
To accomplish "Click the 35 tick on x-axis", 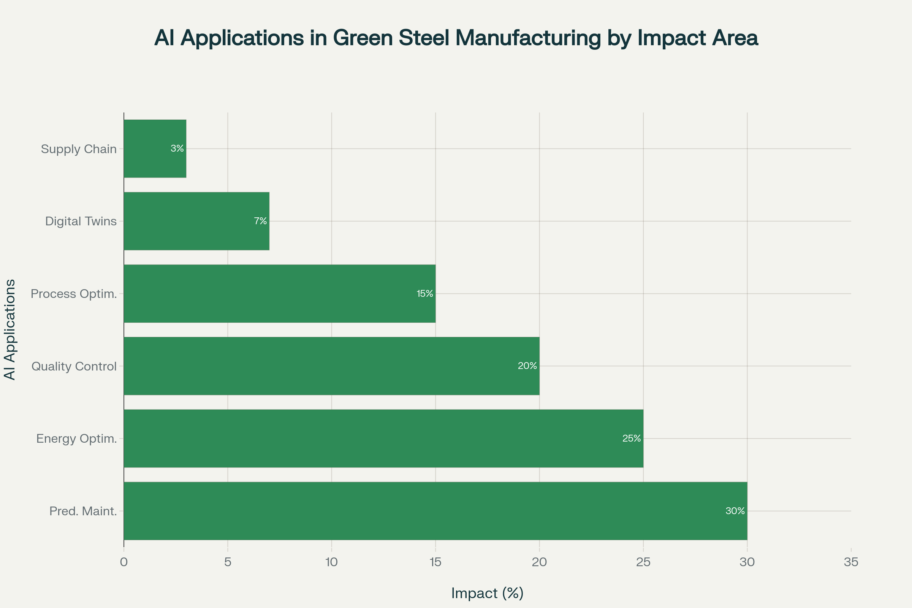I will (851, 562).
